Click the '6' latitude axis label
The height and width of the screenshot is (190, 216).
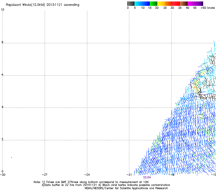point(2,75)
